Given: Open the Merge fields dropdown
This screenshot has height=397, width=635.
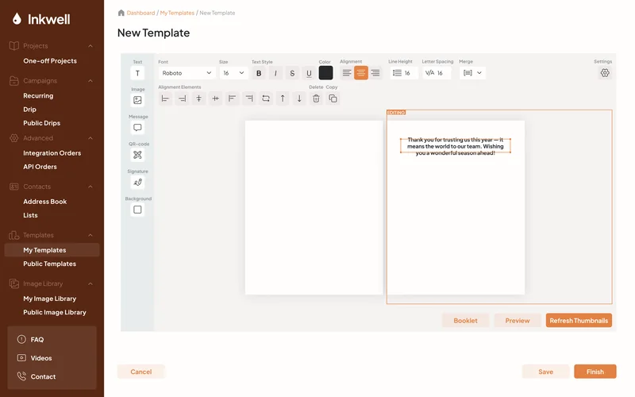Looking at the screenshot, I should (x=472, y=73).
